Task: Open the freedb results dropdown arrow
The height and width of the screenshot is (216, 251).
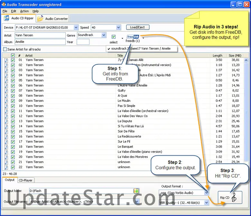Action: pos(143,38)
